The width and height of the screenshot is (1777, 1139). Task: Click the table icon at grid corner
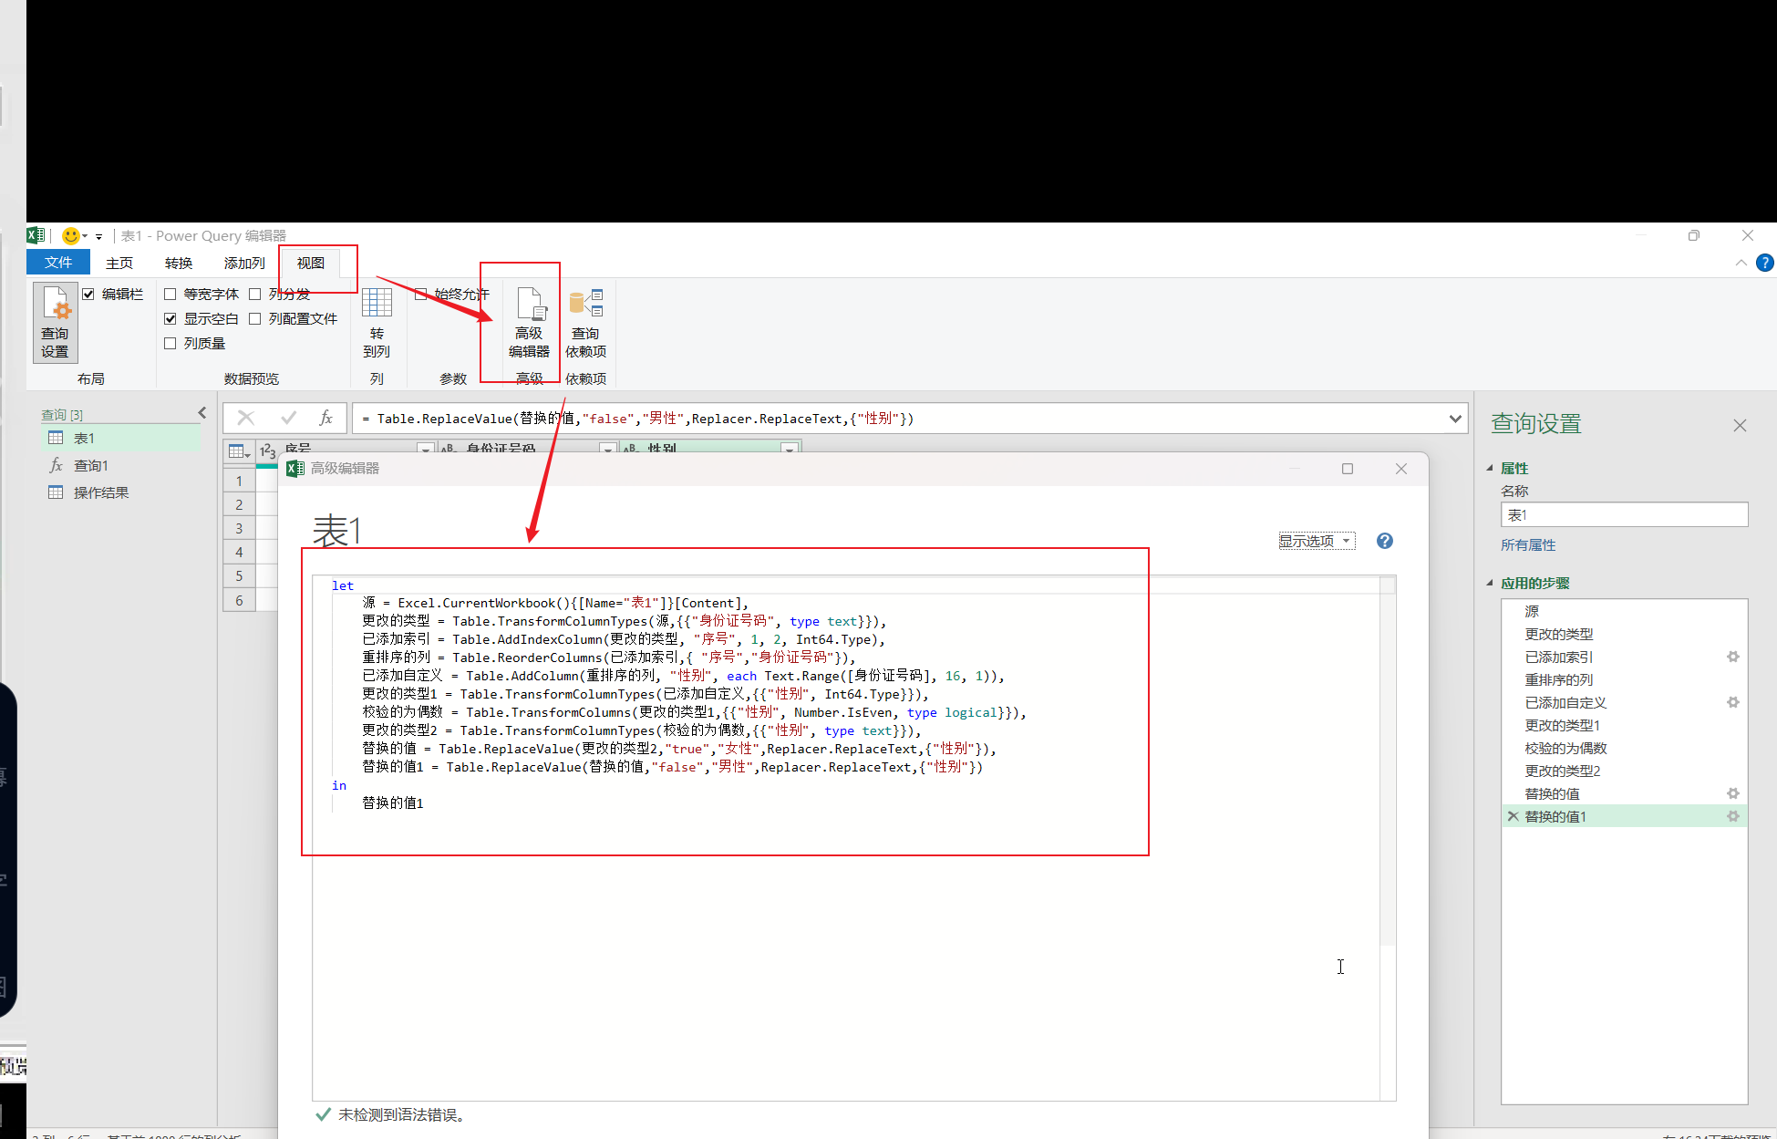coord(239,450)
